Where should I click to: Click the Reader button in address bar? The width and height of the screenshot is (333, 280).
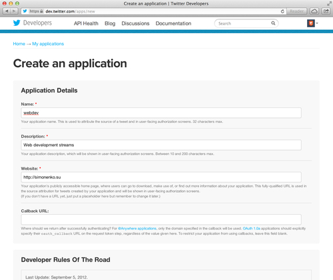point(296,11)
